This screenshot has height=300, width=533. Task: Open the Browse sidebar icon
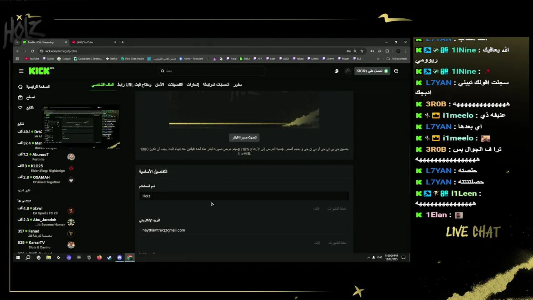pos(20,97)
